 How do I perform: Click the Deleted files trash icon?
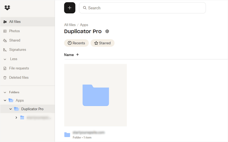point(5,78)
